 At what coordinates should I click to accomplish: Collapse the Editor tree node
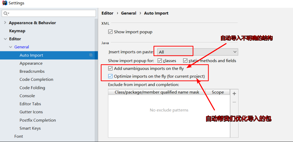click(5, 39)
